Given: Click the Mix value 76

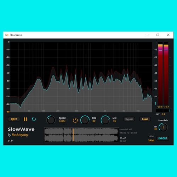Looking at the screenshot, I should click(114, 121).
